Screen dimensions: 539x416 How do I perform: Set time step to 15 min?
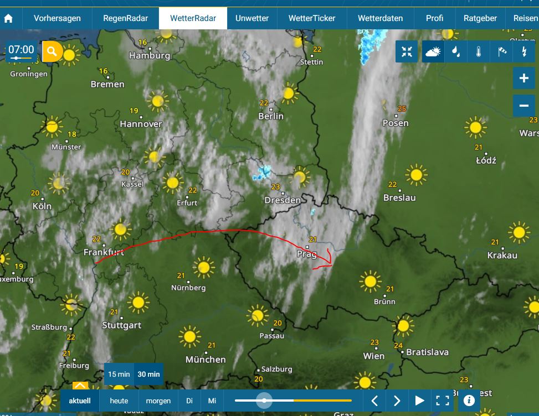[119, 374]
